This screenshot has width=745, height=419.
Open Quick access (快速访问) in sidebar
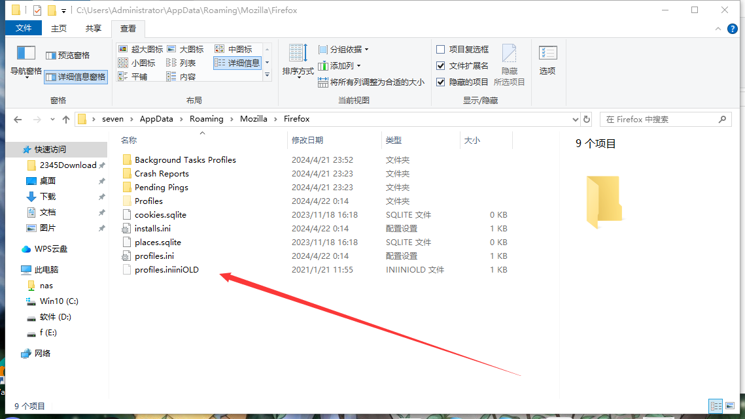pos(50,149)
